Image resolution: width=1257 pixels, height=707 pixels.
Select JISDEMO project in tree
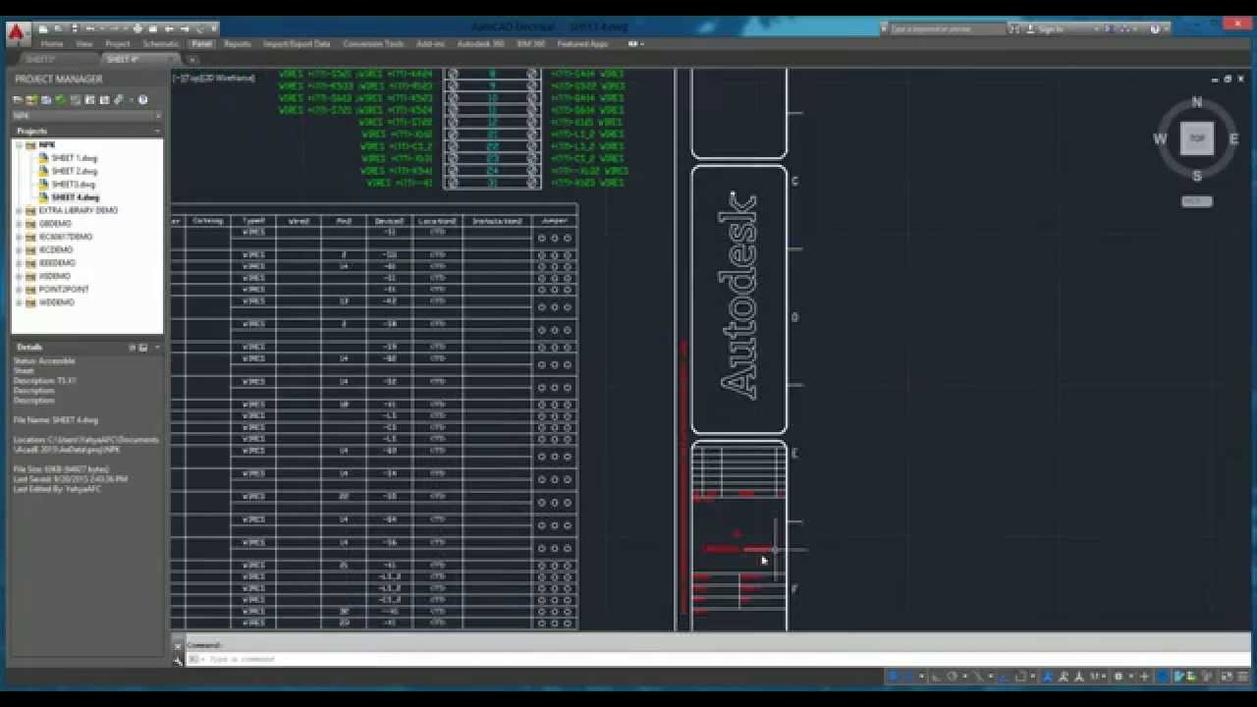[x=56, y=276]
